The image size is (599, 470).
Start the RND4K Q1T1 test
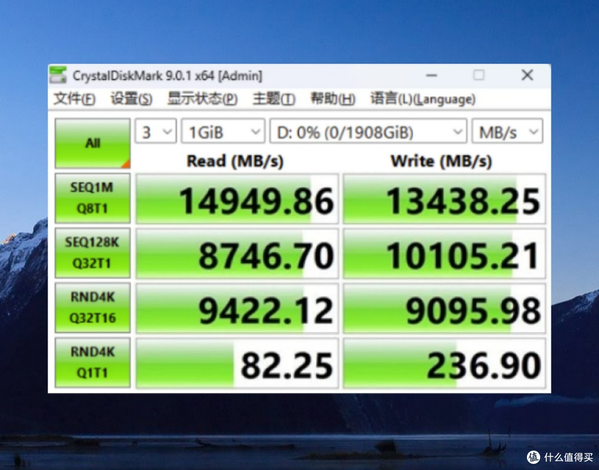click(x=93, y=362)
